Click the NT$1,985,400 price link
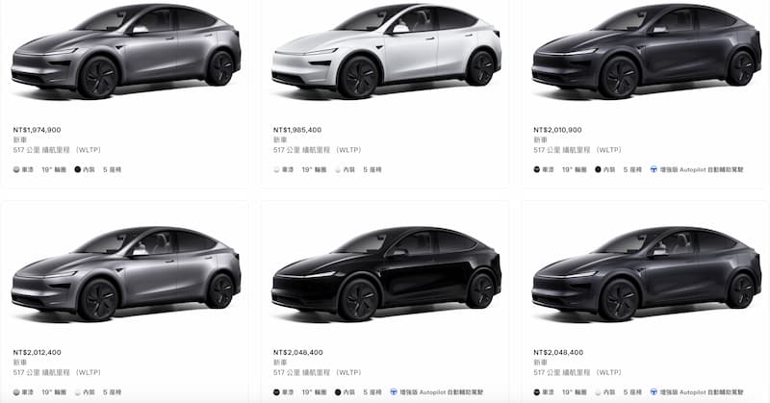Viewport: 770px width, 403px height. tap(297, 130)
